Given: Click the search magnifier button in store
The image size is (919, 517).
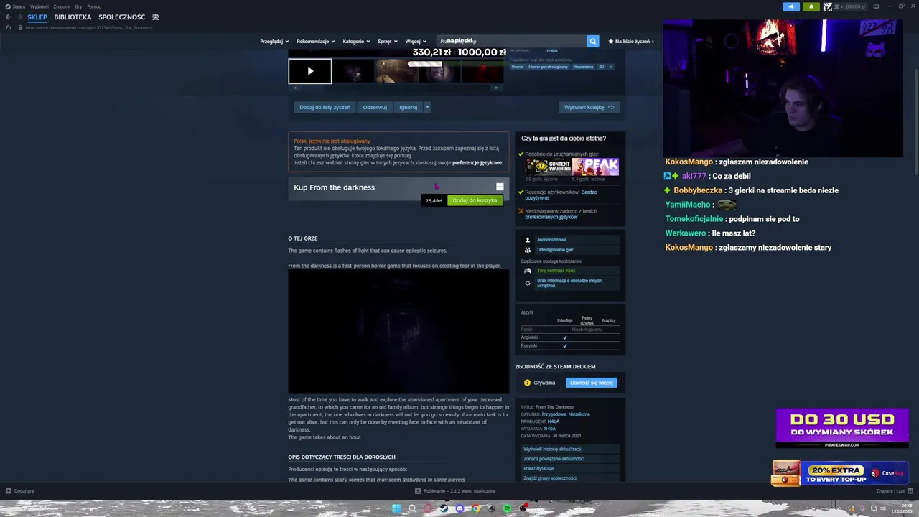Looking at the screenshot, I should click(592, 41).
